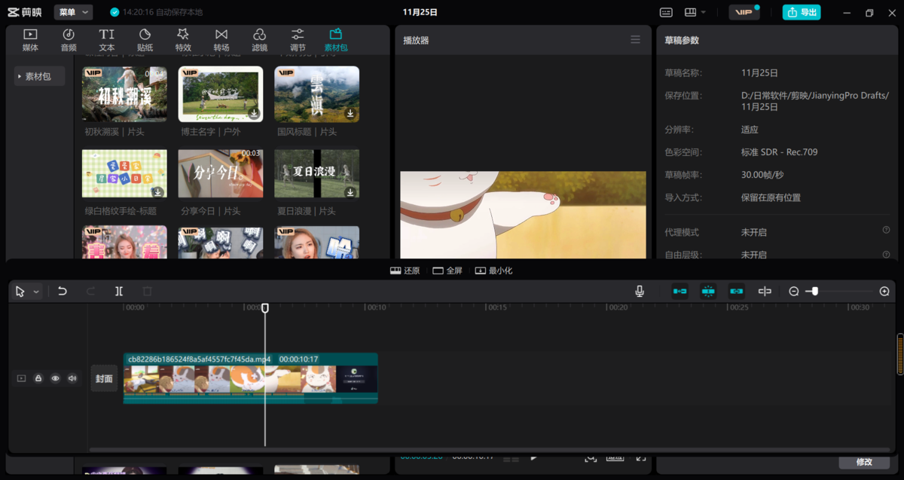Mute the main track audio
Screen dimensions: 904x480
(72, 378)
